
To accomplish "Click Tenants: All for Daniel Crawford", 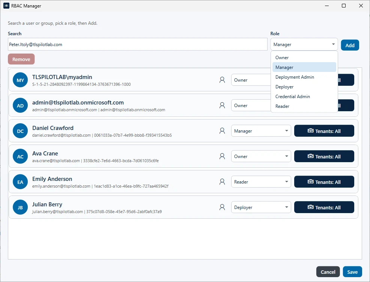I will (324, 131).
